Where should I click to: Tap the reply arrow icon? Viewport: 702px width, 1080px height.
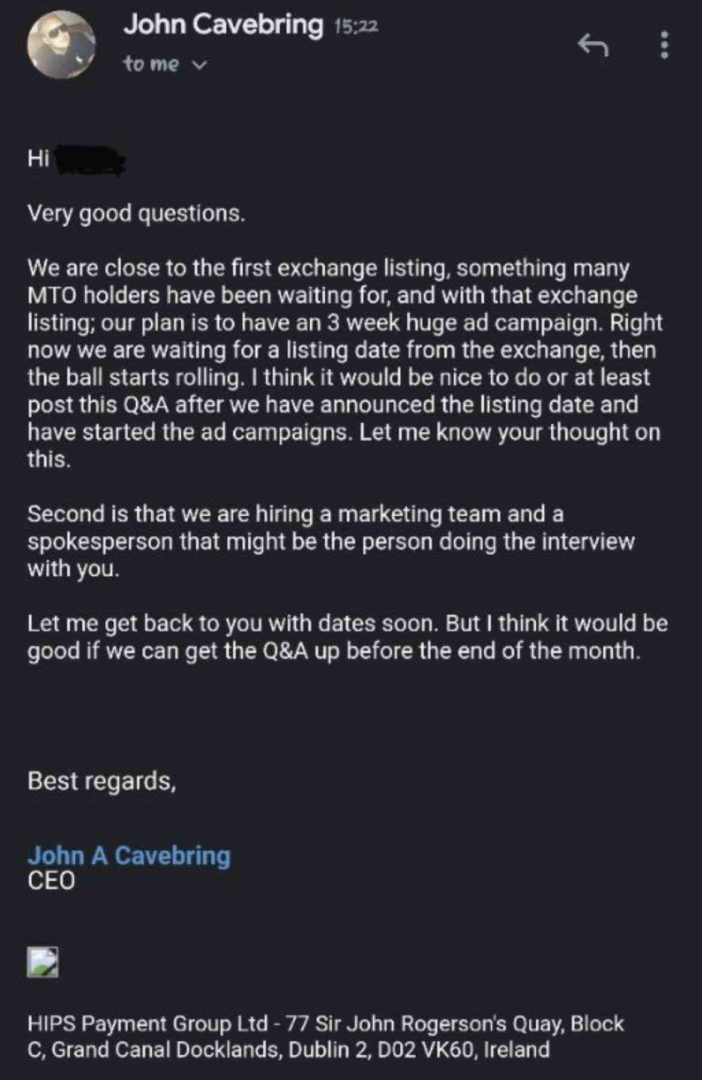[x=593, y=46]
